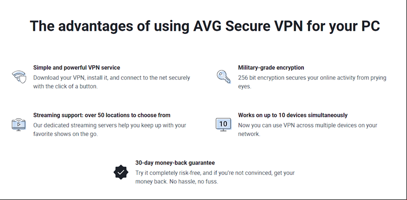This screenshot has height=200, width=407.
Task: Click the monitor icon showing 10
Action: click(223, 124)
